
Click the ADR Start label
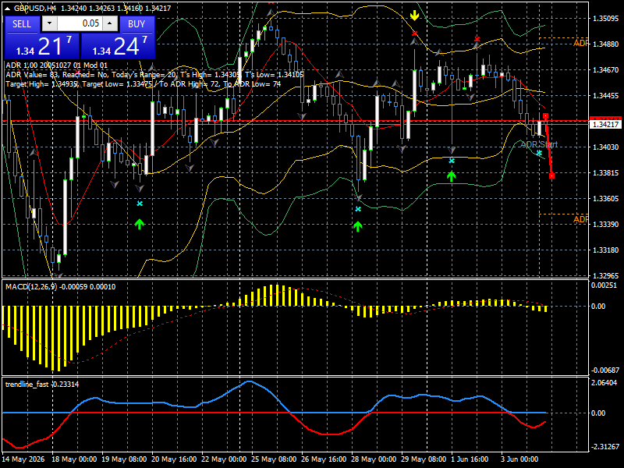(539, 144)
